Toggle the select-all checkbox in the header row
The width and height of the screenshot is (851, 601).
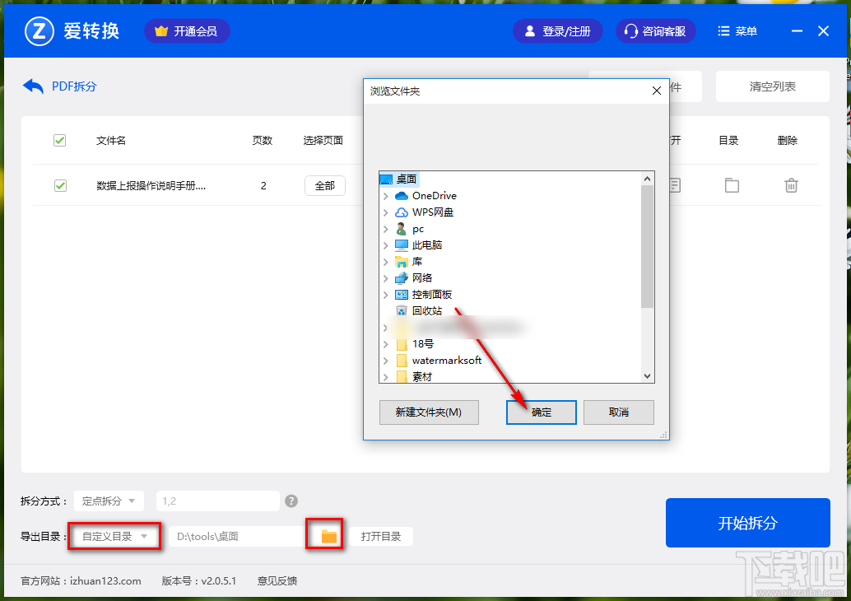[59, 140]
